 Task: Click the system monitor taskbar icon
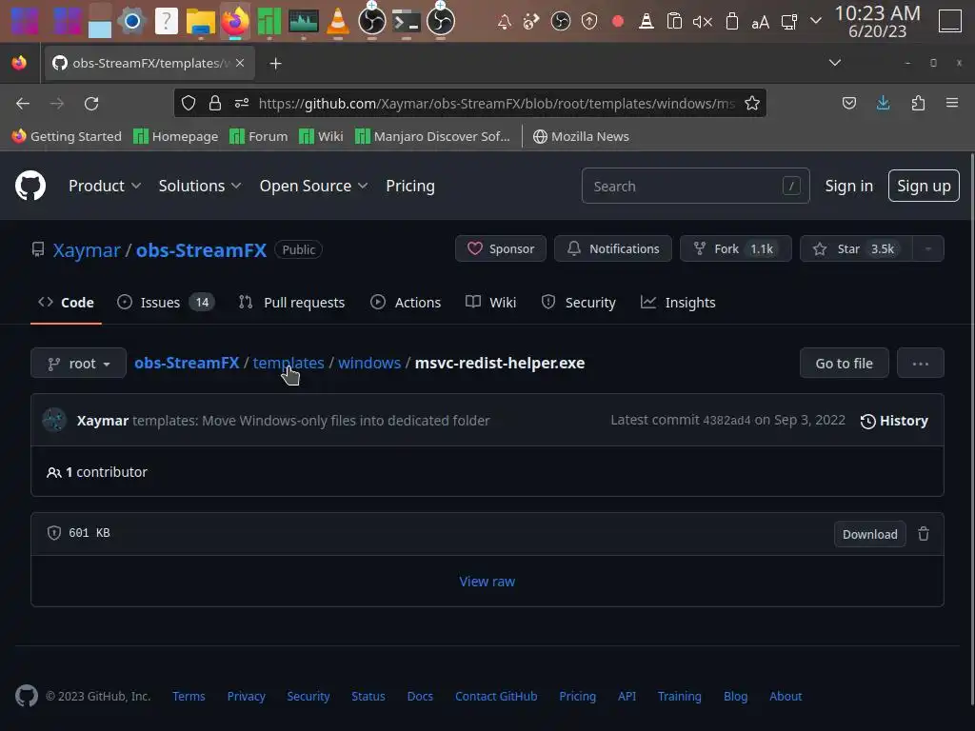click(304, 22)
